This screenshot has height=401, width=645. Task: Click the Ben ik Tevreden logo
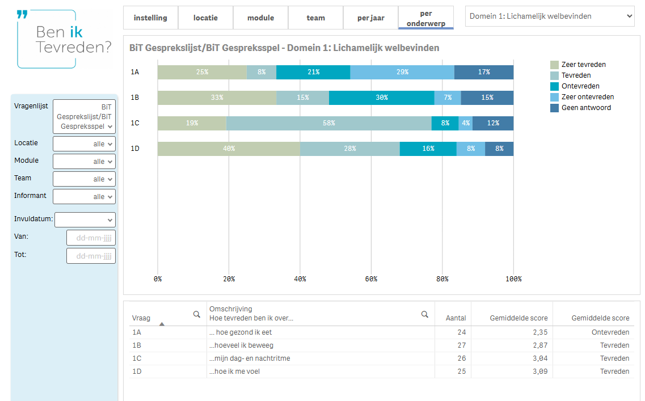point(65,39)
